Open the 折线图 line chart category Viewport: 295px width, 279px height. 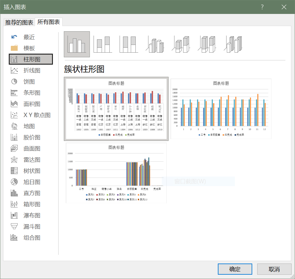click(32, 71)
